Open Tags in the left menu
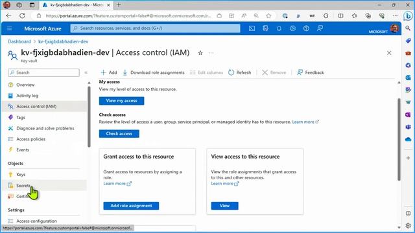415x233 pixels. coord(21,117)
